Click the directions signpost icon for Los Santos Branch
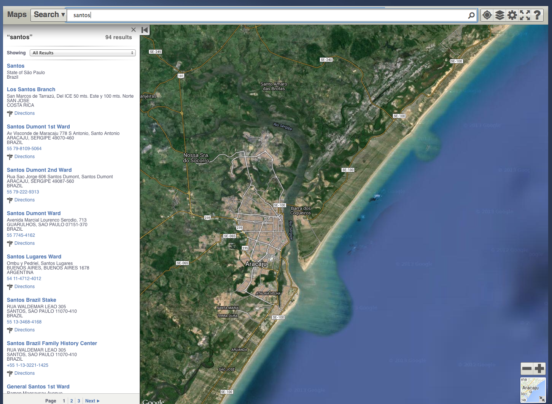Screen dimensions: 552x404 tap(10, 113)
